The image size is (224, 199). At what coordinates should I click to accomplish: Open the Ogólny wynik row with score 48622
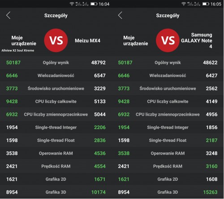[x=168, y=62]
